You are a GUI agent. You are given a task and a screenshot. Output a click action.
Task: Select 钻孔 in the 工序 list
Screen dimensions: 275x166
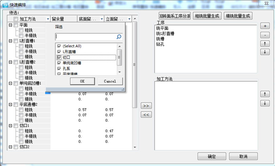click(x=160, y=44)
